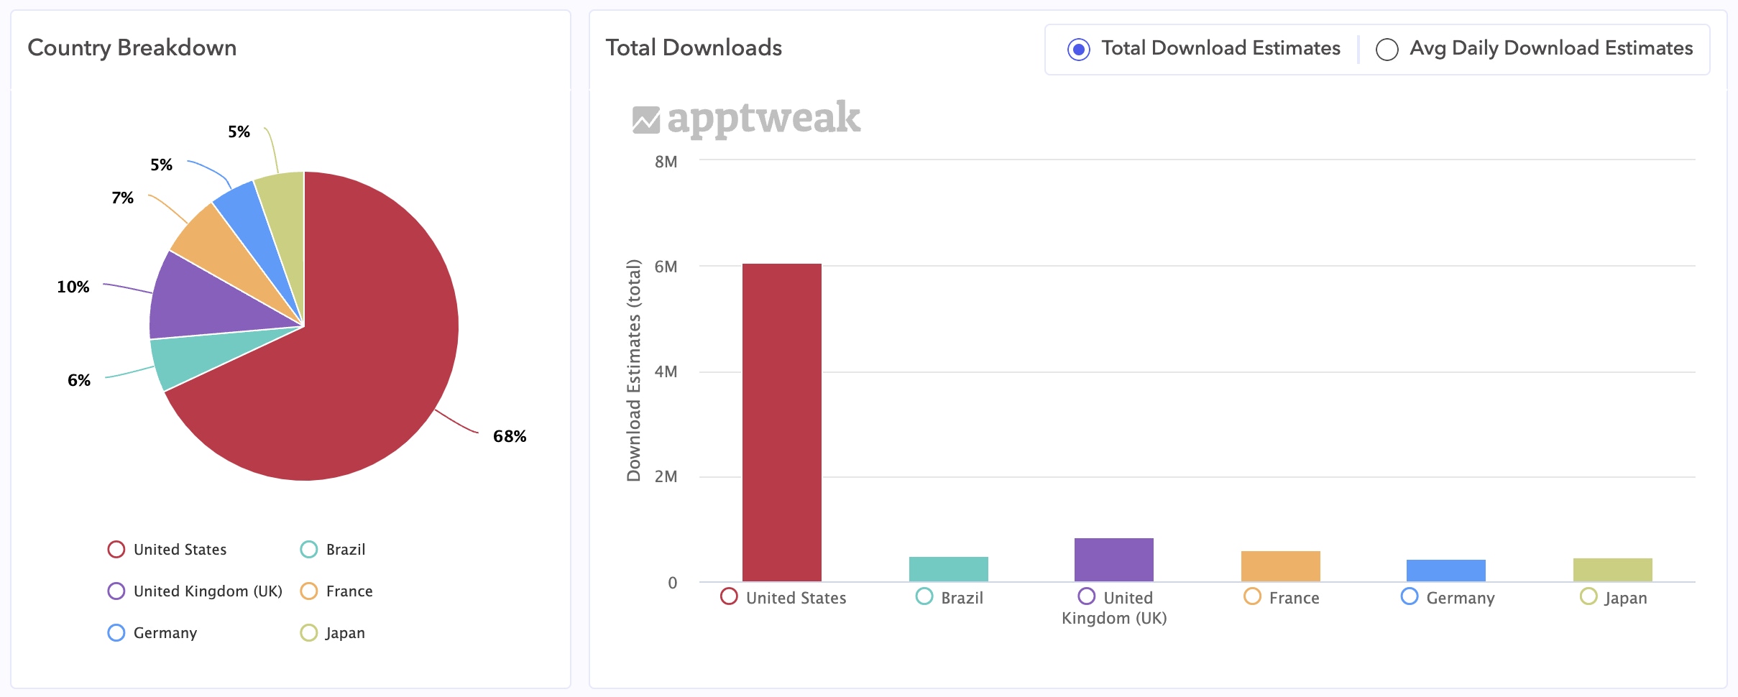The width and height of the screenshot is (1738, 697).
Task: Click the tall United States bar
Action: pyautogui.click(x=781, y=424)
